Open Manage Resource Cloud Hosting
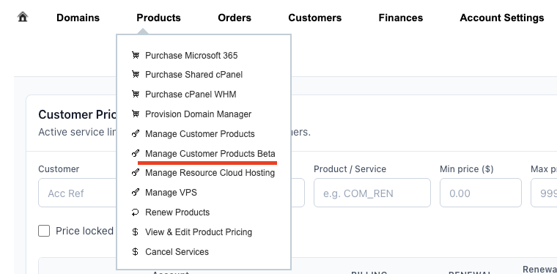The image size is (557, 274). 210,172
